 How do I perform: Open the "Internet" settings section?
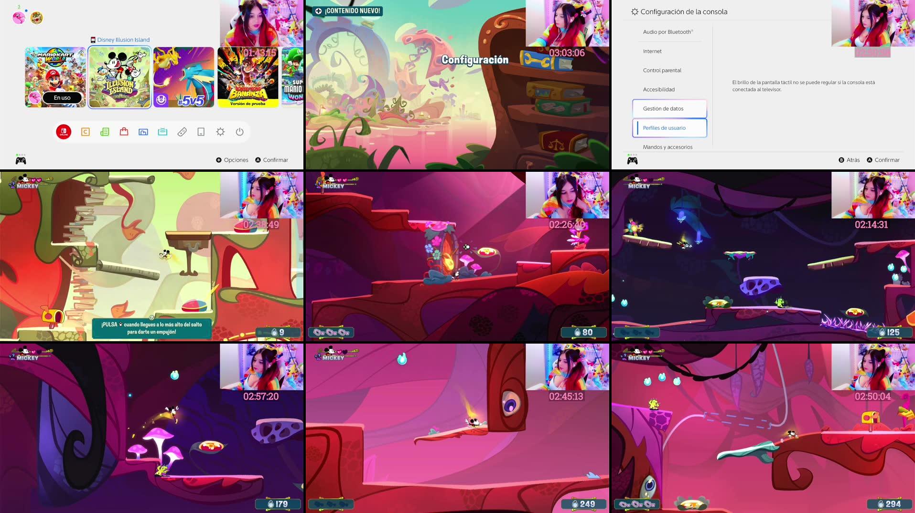click(x=652, y=51)
